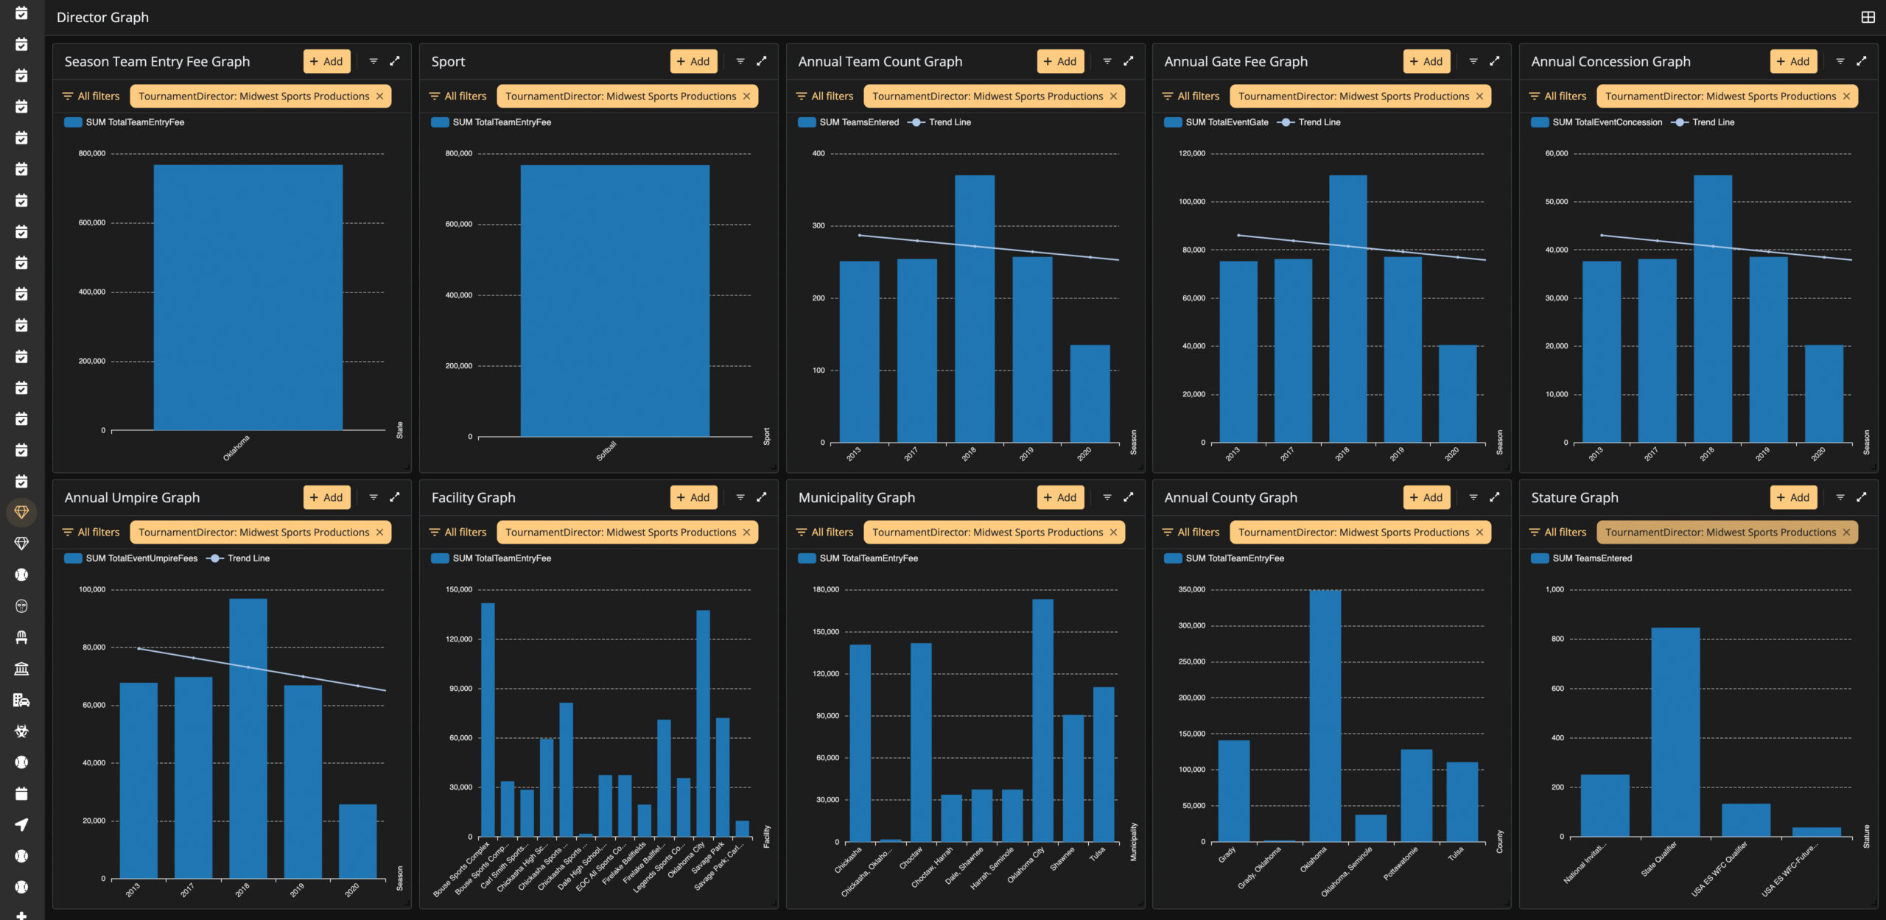1886x920 pixels.
Task: Open filter menu icon in Annual County Graph
Action: [x=1473, y=497]
